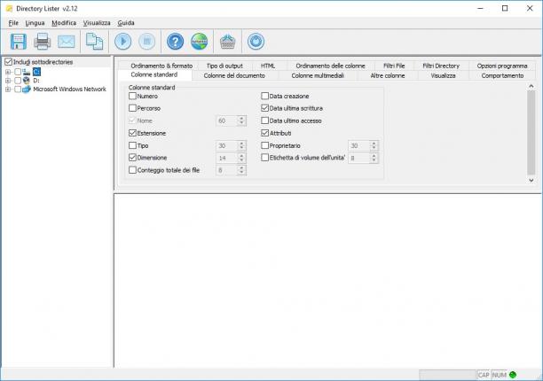Switch to the Filtri File tab

point(394,66)
